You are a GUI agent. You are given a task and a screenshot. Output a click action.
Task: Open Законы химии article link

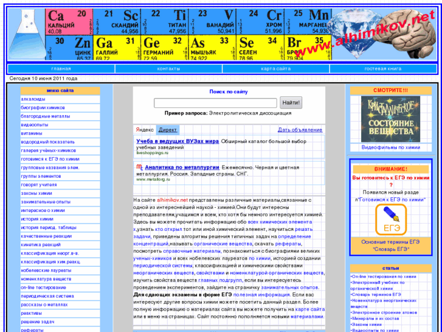coord(366,324)
